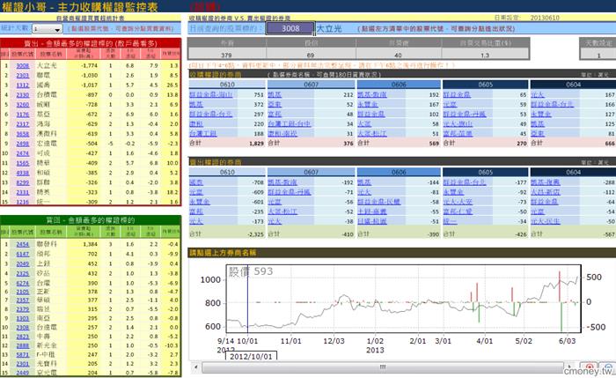This screenshot has height=378, width=616.
Task: Open 0606 selling broker link with -144
Action: pyautogui.click(x=364, y=182)
